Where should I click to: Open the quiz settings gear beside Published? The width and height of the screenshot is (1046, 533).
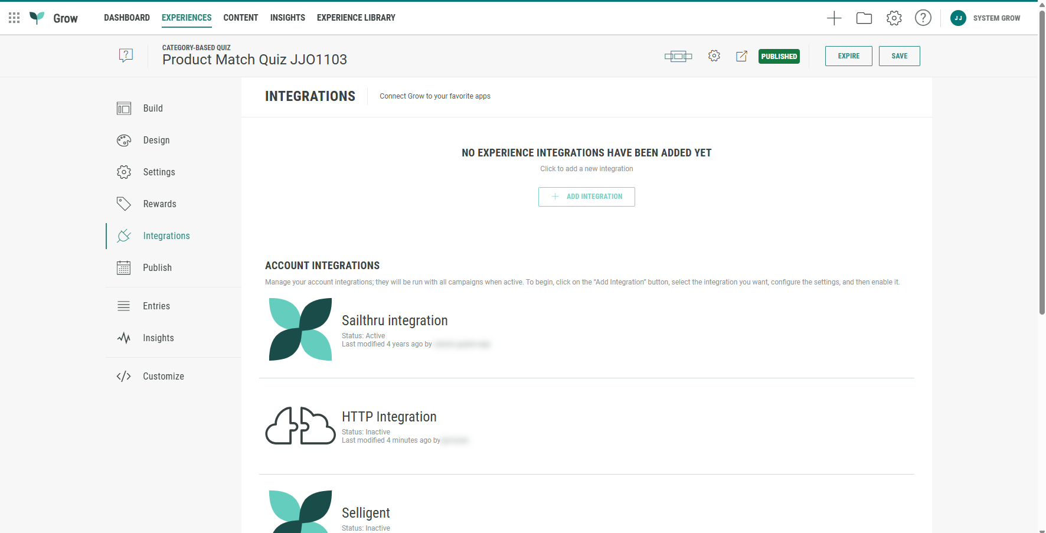tap(714, 56)
